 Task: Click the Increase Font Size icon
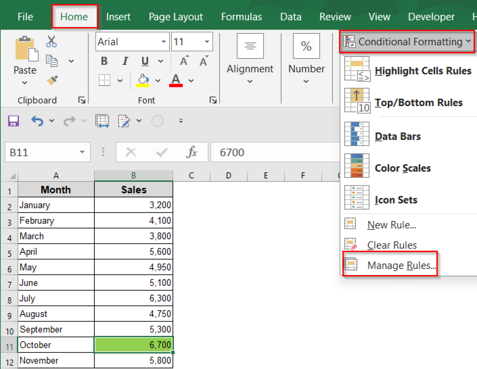(x=184, y=61)
